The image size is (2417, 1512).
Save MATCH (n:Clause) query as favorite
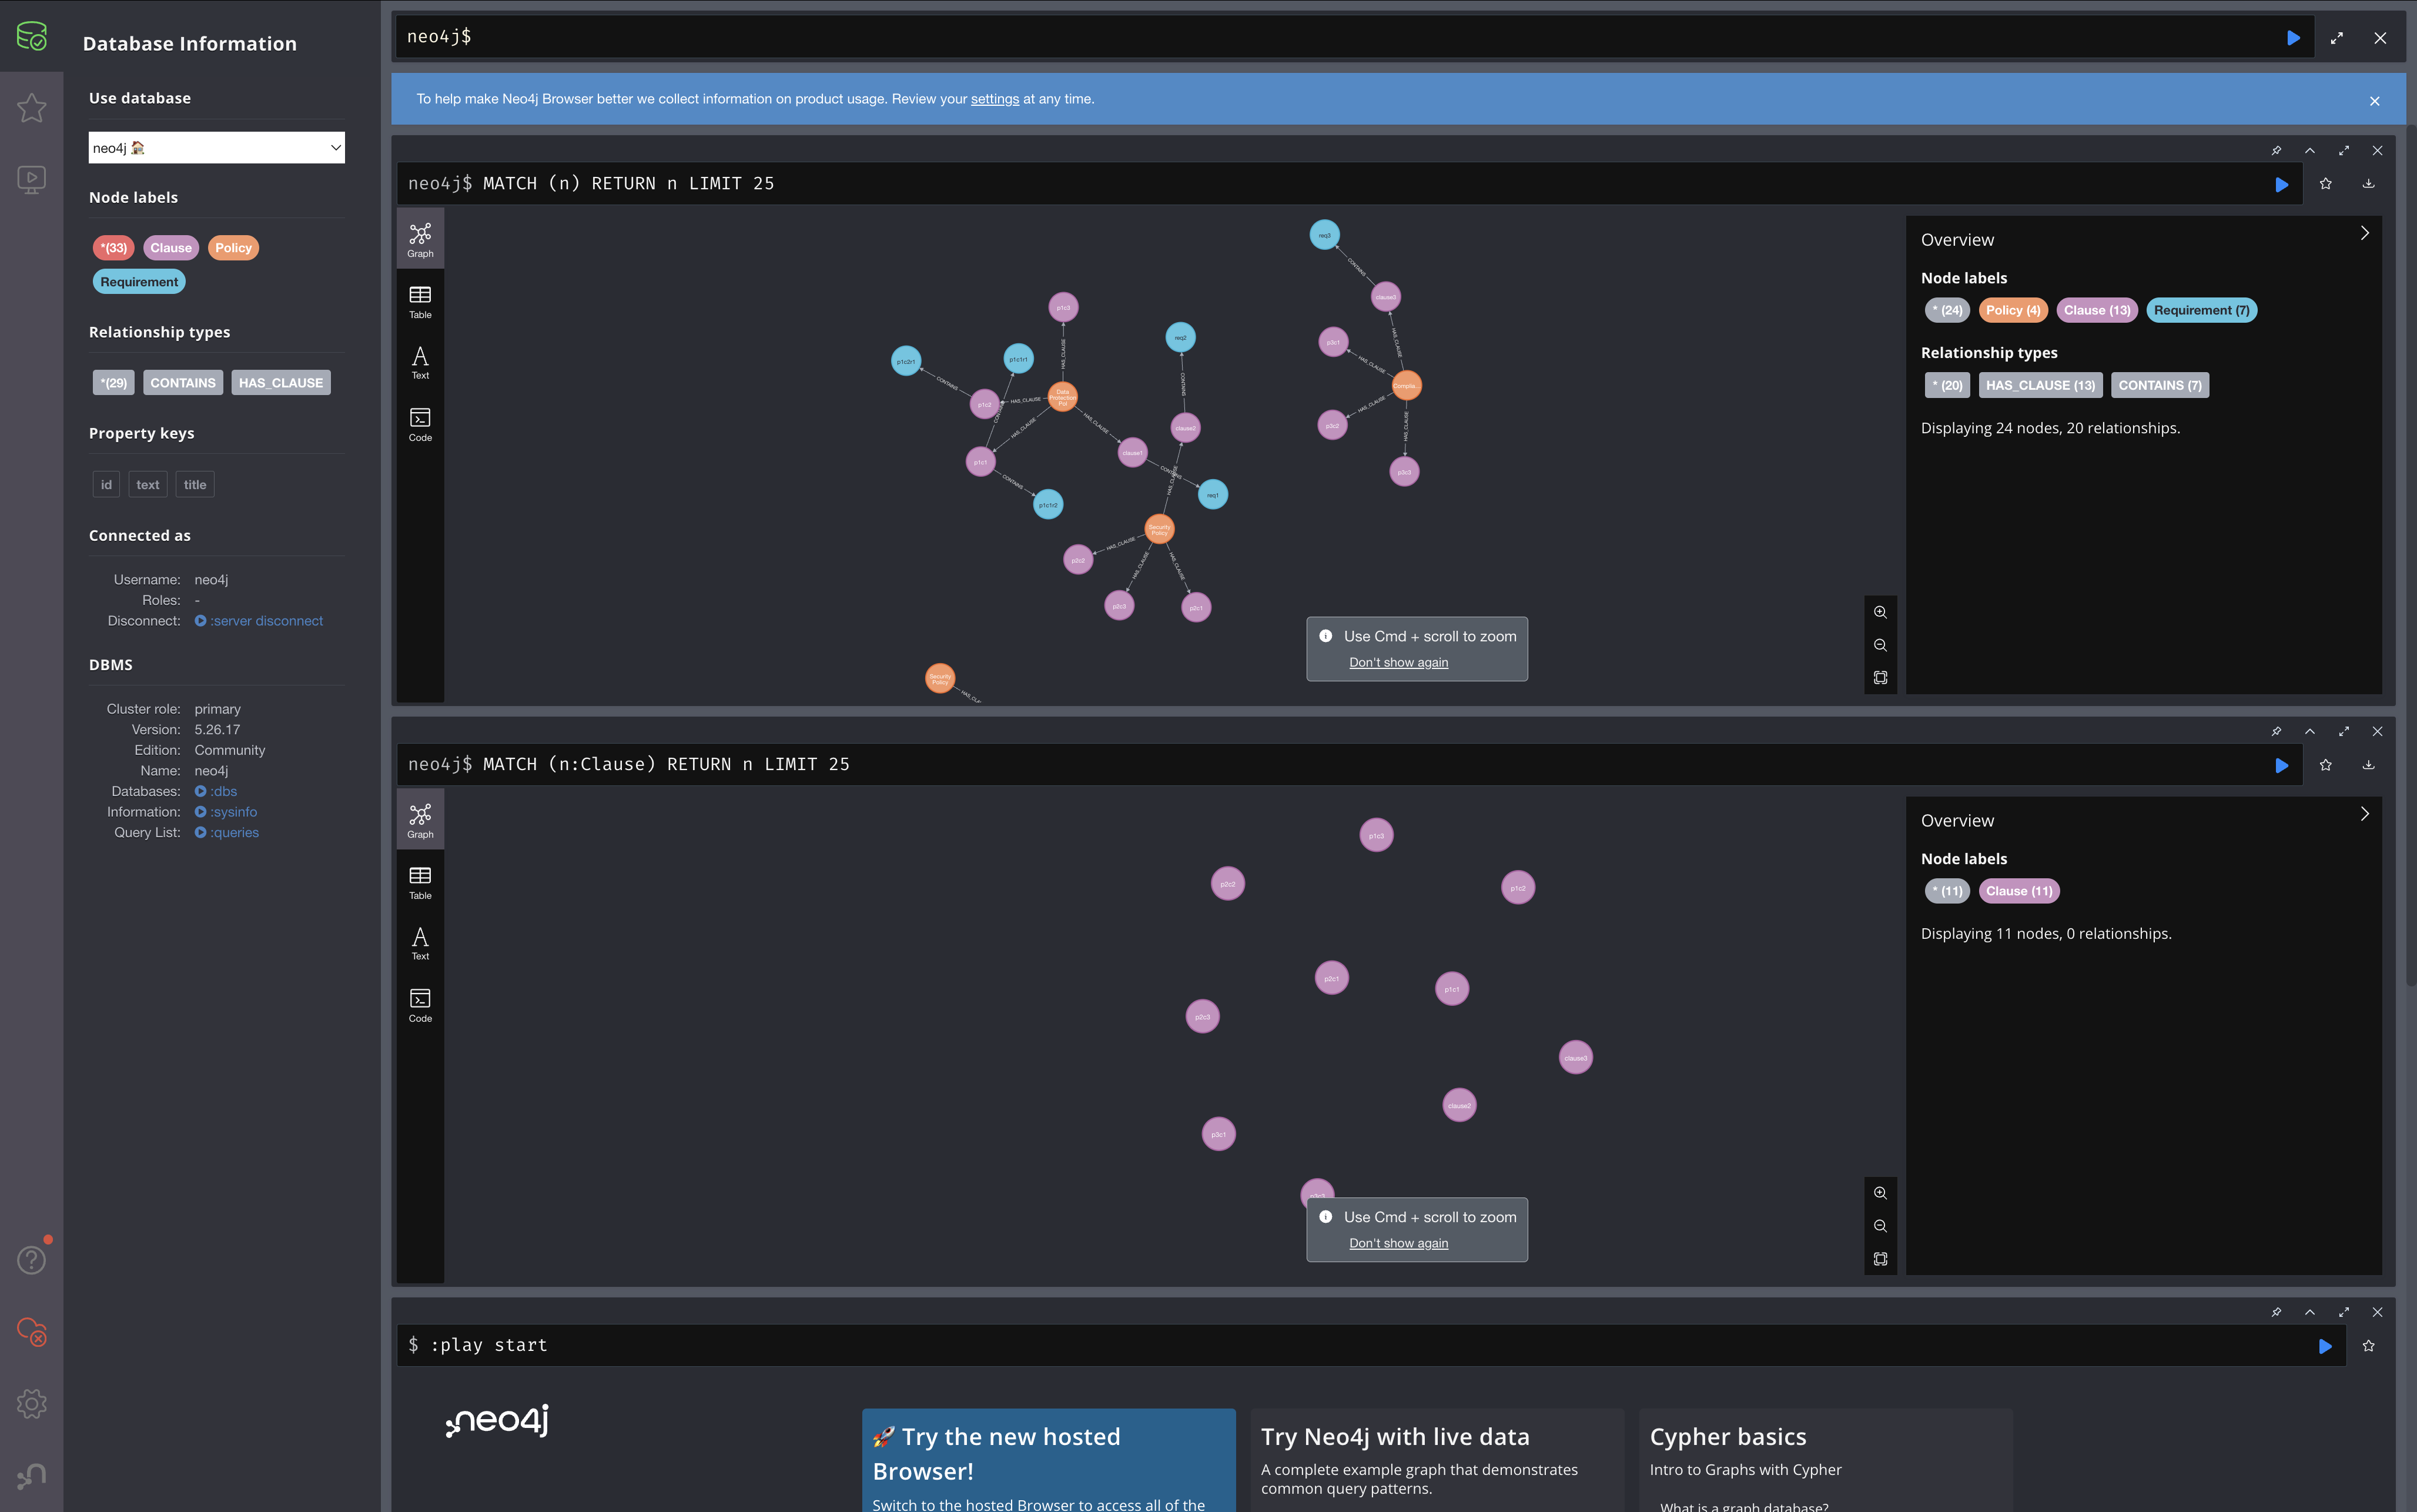pos(2326,765)
